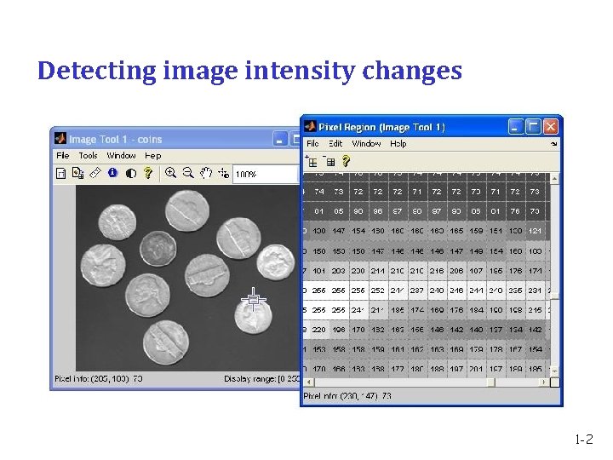The height and width of the screenshot is (460, 613).
Task: Open Help menu in Pixel Region window
Action: click(398, 144)
